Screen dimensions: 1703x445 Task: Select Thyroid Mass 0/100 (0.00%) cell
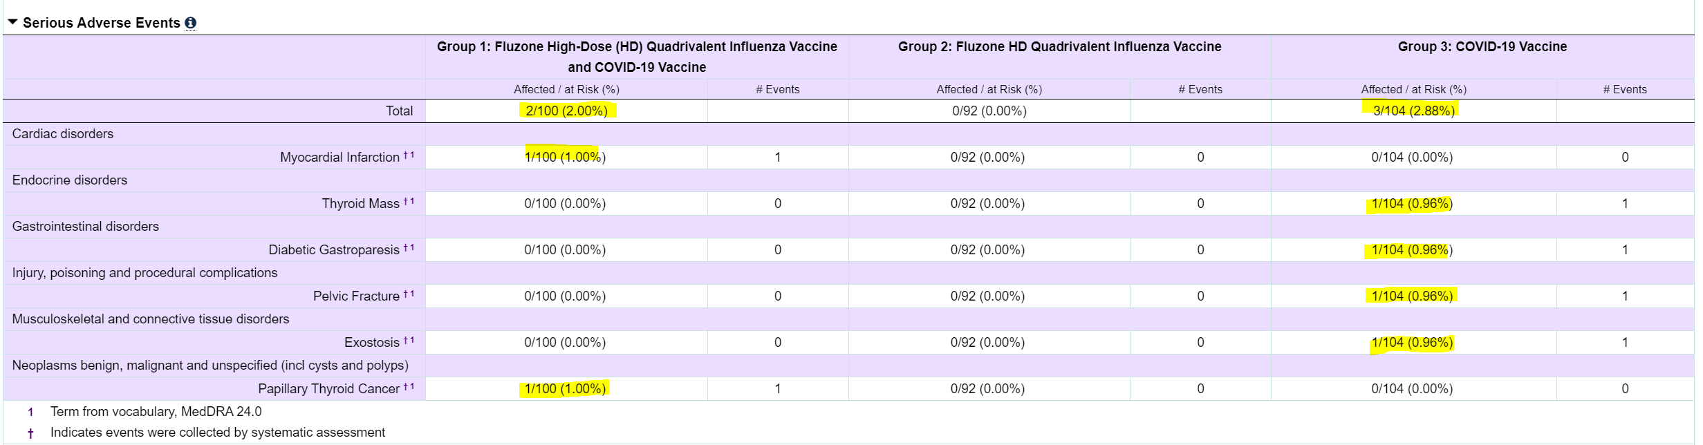coord(565,203)
